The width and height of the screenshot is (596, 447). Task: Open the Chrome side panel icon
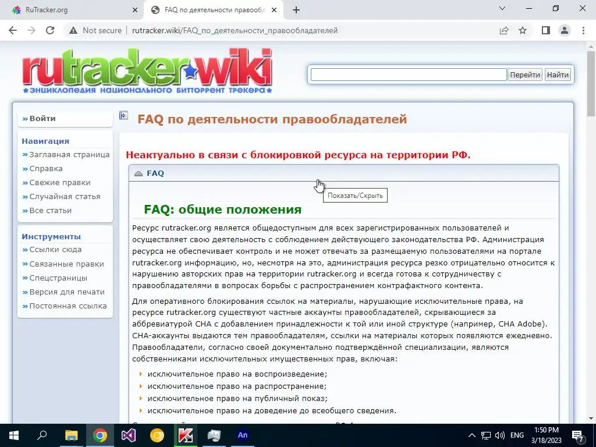pos(546,30)
